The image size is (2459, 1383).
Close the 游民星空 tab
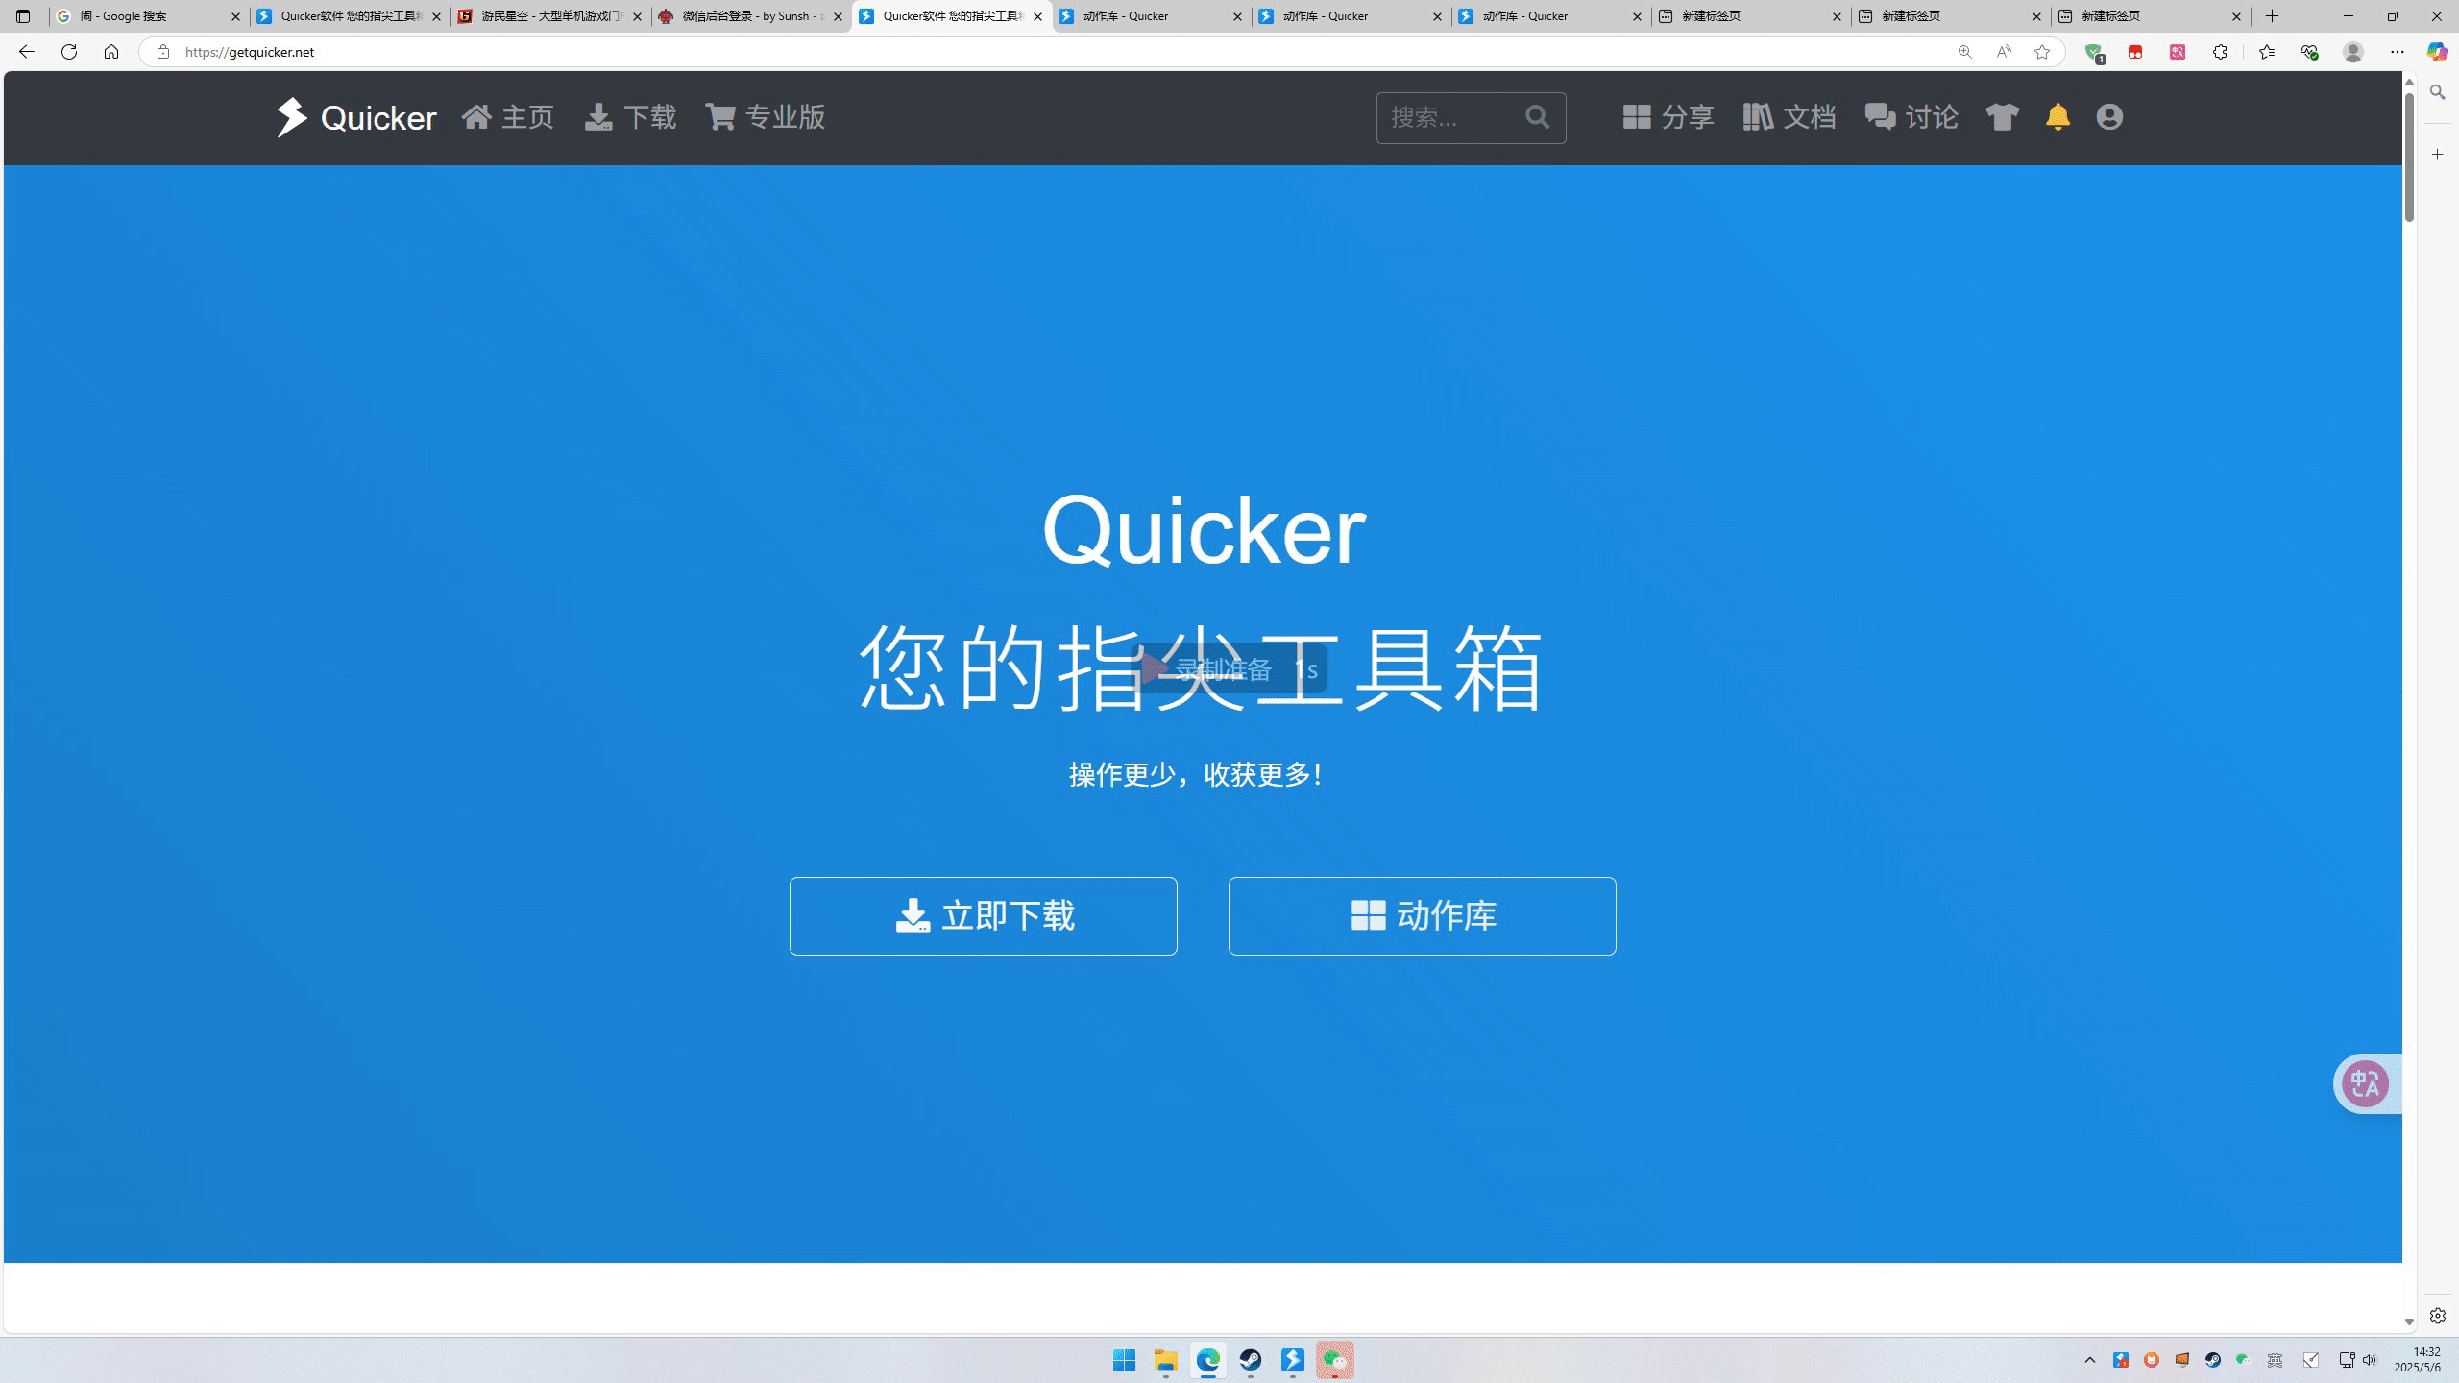[637, 16]
